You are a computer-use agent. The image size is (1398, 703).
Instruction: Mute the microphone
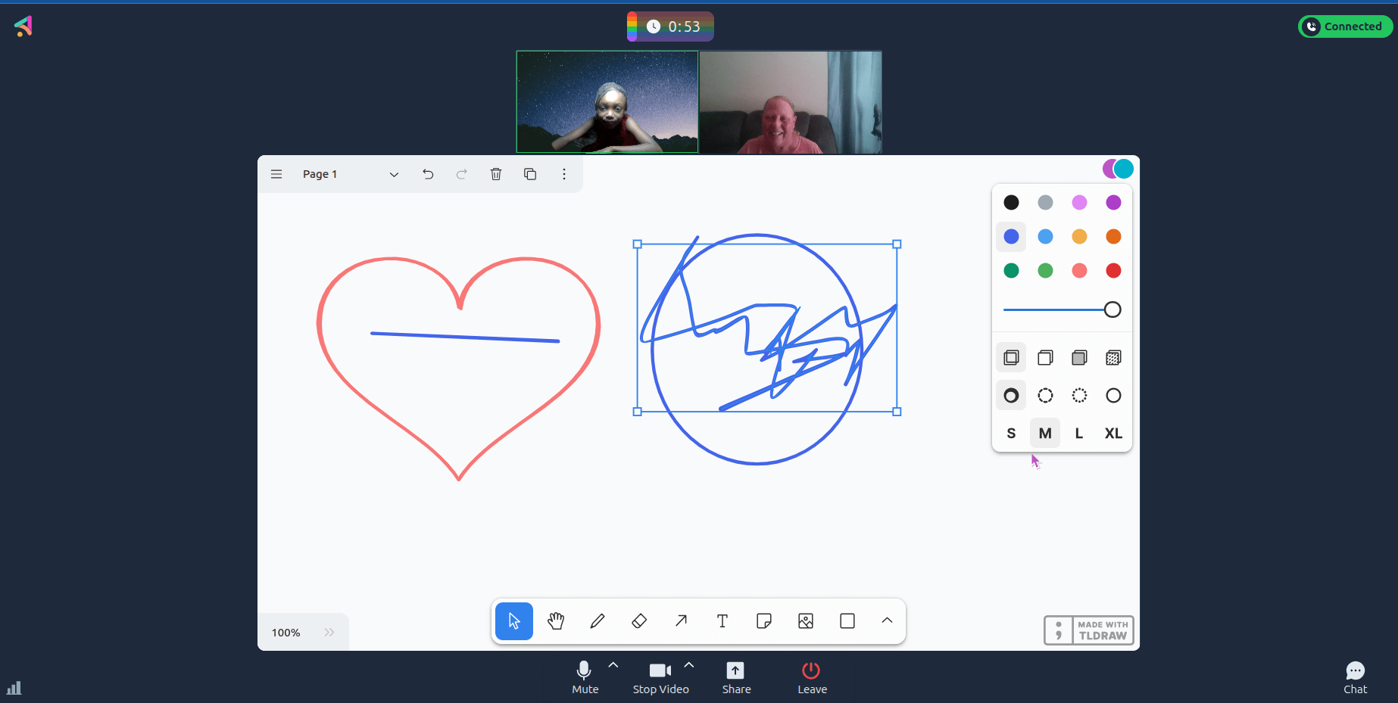[x=585, y=677]
